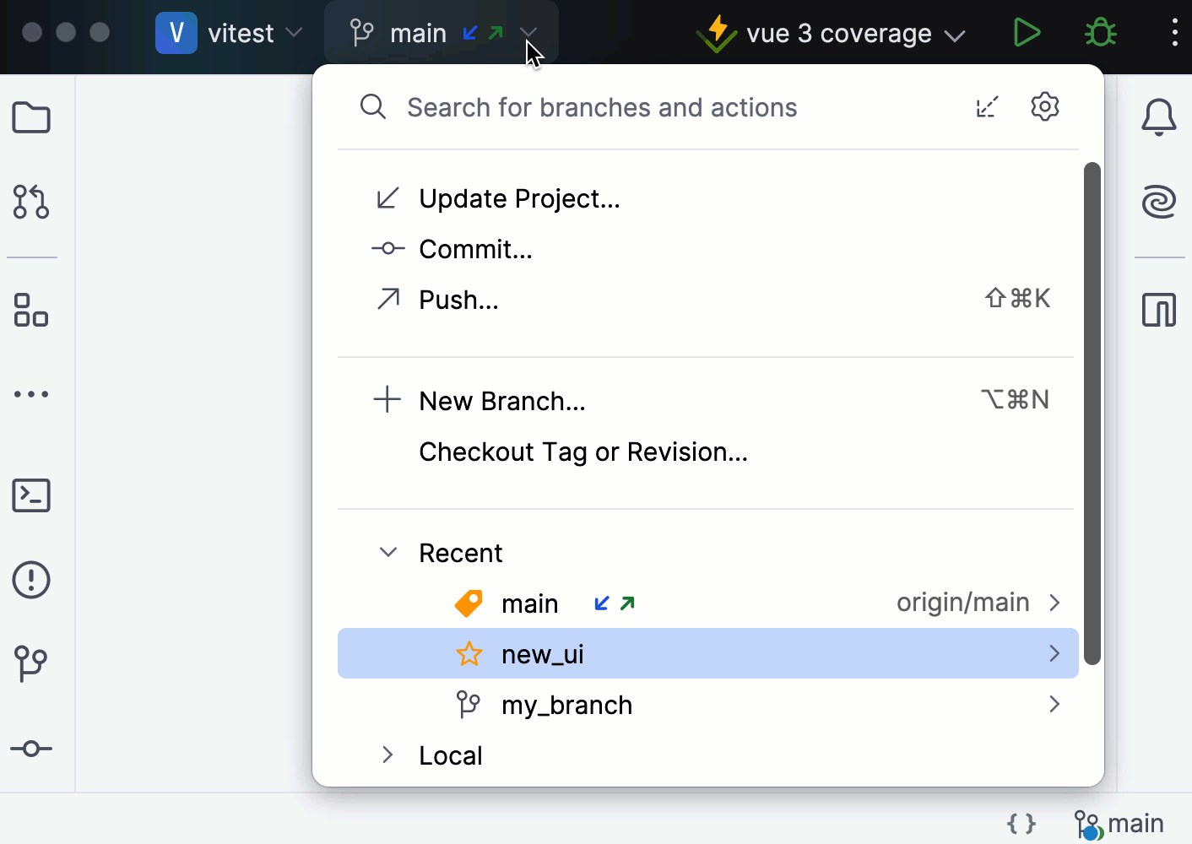Toggle the favorite star on new_ui branch

click(x=469, y=653)
